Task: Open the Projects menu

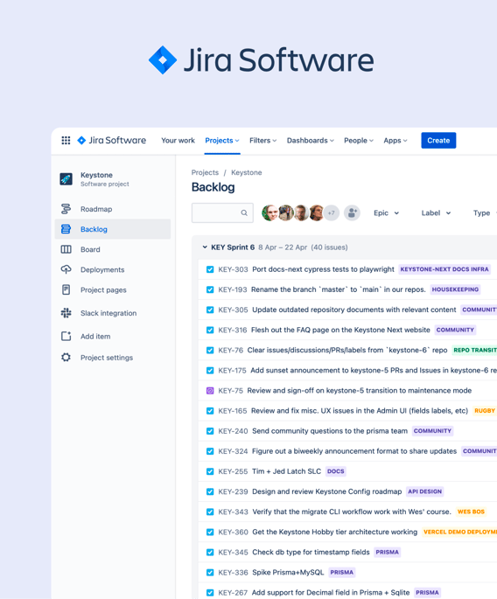Action: (x=222, y=140)
